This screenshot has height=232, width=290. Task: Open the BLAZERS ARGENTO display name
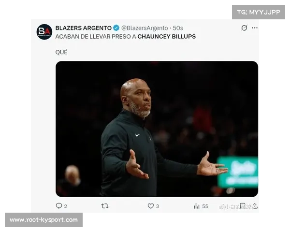point(84,28)
